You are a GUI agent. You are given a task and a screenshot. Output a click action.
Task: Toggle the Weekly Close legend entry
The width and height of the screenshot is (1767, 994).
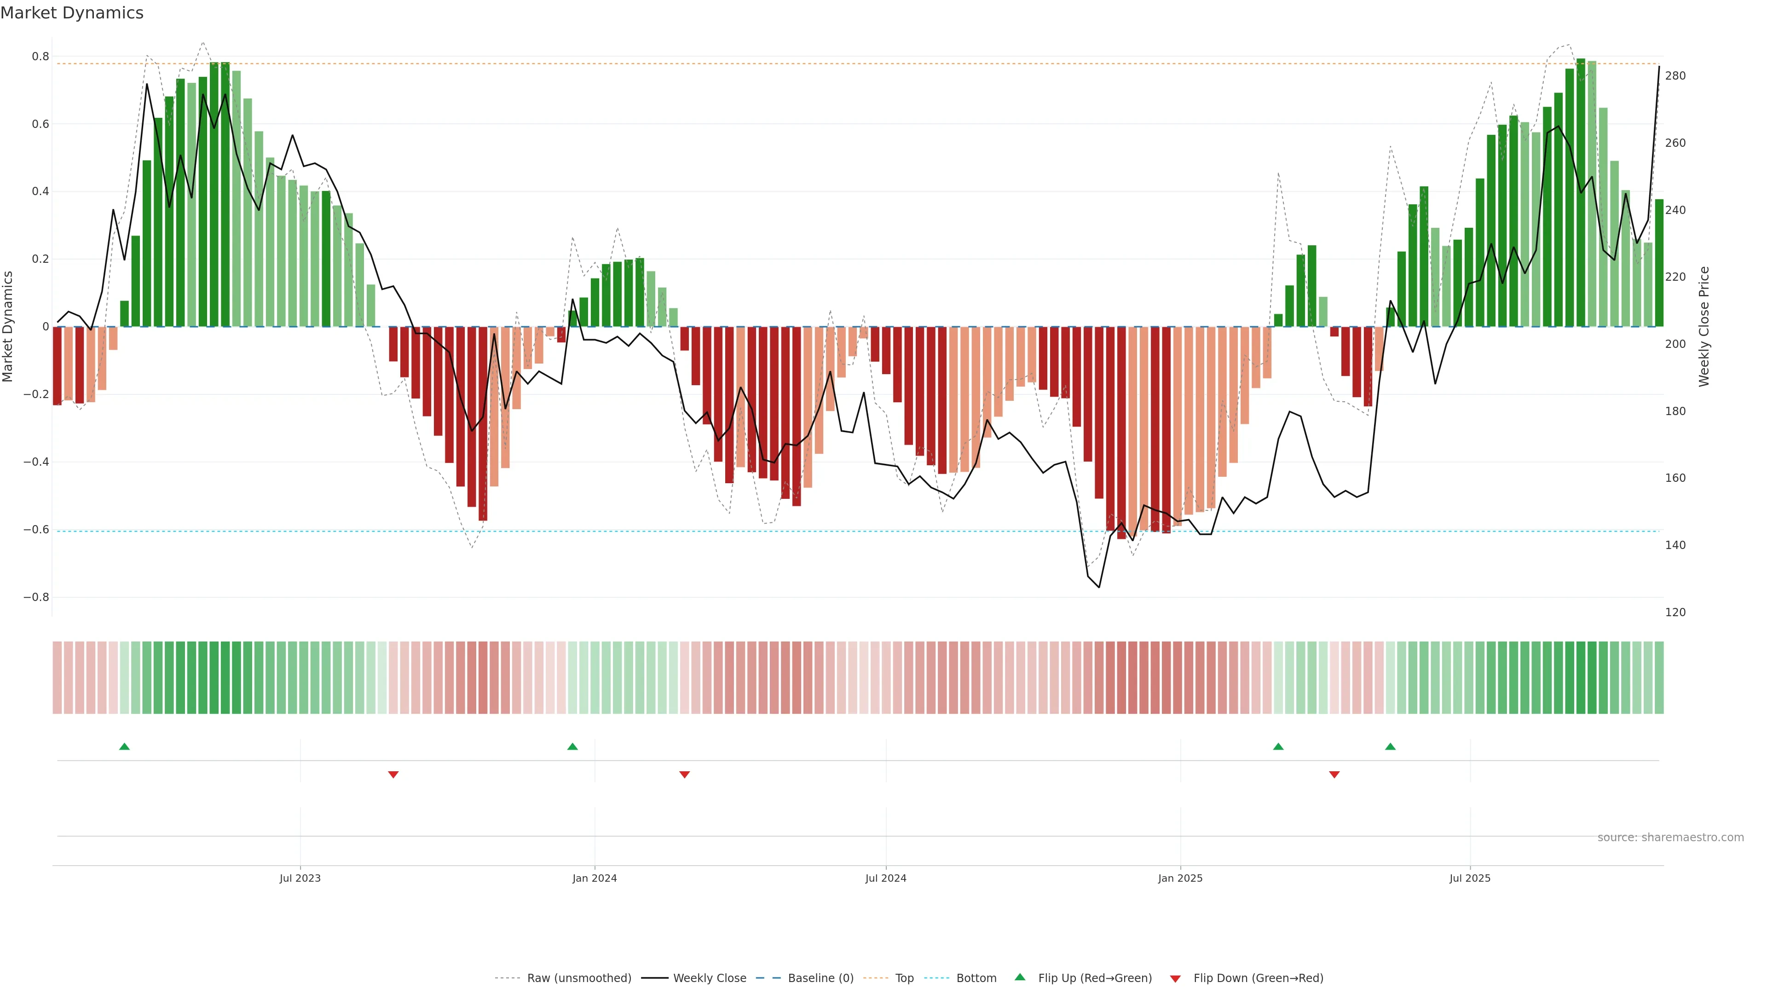(709, 978)
